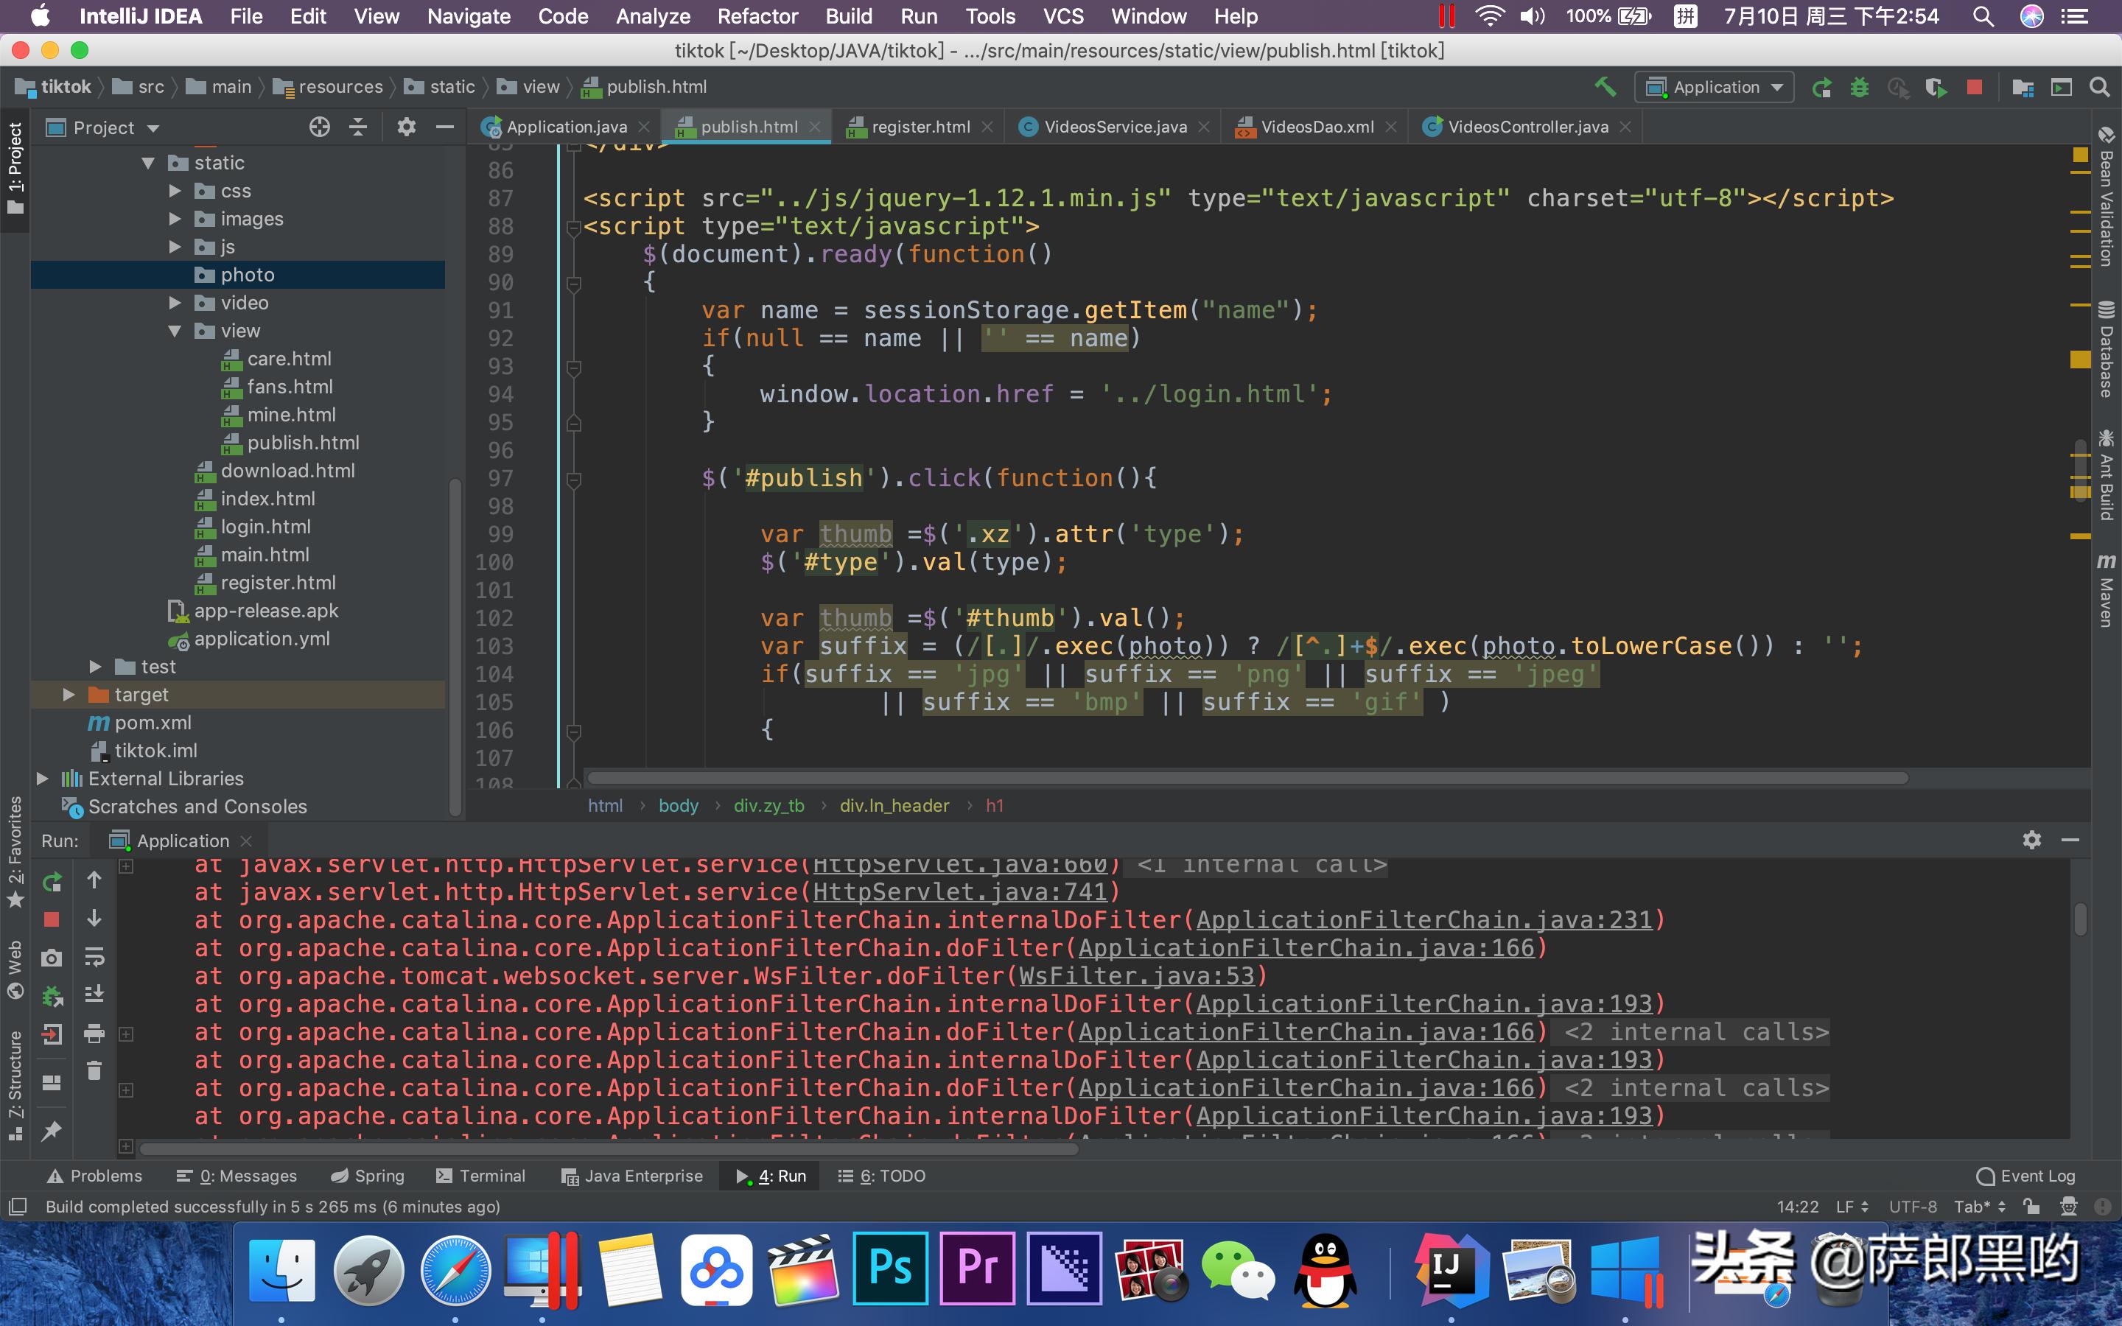Open Project panel settings gear
Image resolution: width=2122 pixels, height=1326 pixels.
406,127
